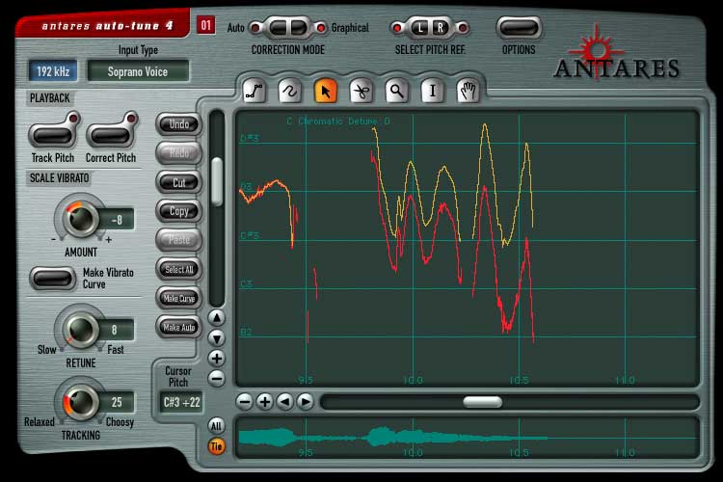Select R pitch reference
The height and width of the screenshot is (482, 723).
click(x=441, y=28)
